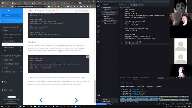Switch to PROBLEMS panel tab

coord(122,78)
